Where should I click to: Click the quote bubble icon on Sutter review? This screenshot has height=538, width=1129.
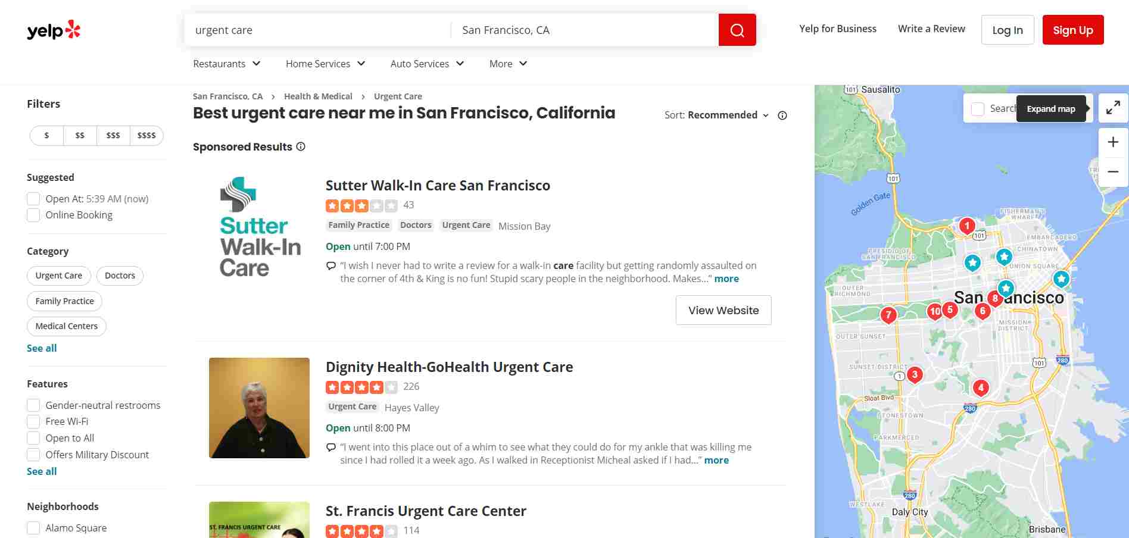tap(331, 265)
